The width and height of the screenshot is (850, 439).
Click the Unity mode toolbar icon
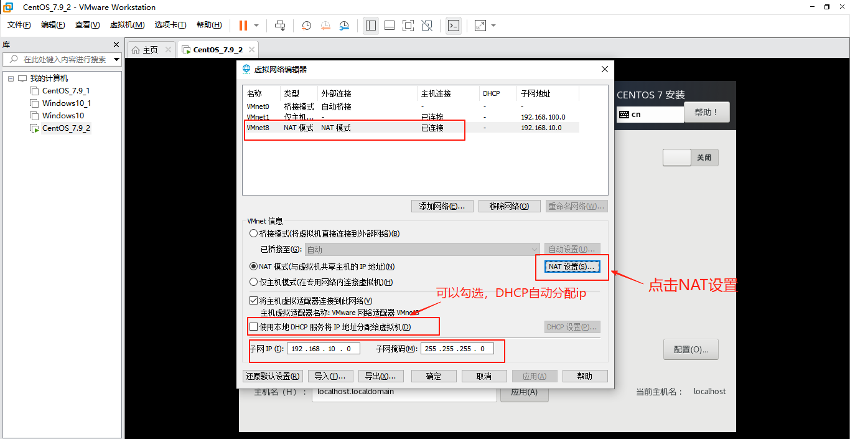tap(427, 26)
